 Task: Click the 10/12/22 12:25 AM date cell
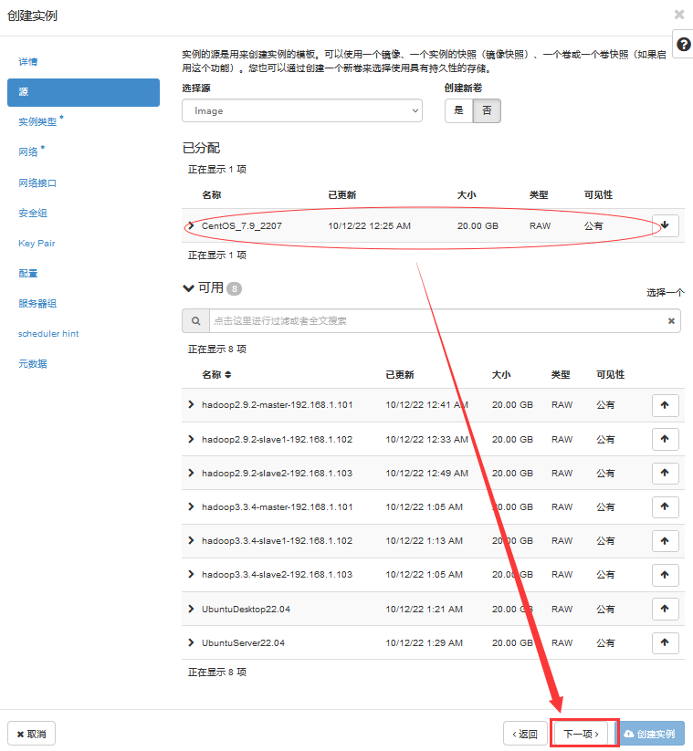369,225
